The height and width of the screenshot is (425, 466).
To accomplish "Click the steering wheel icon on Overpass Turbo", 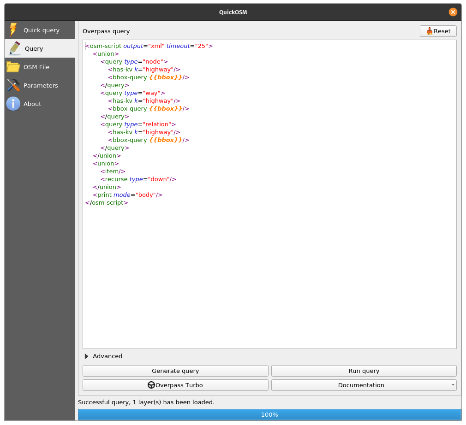I will click(151, 385).
